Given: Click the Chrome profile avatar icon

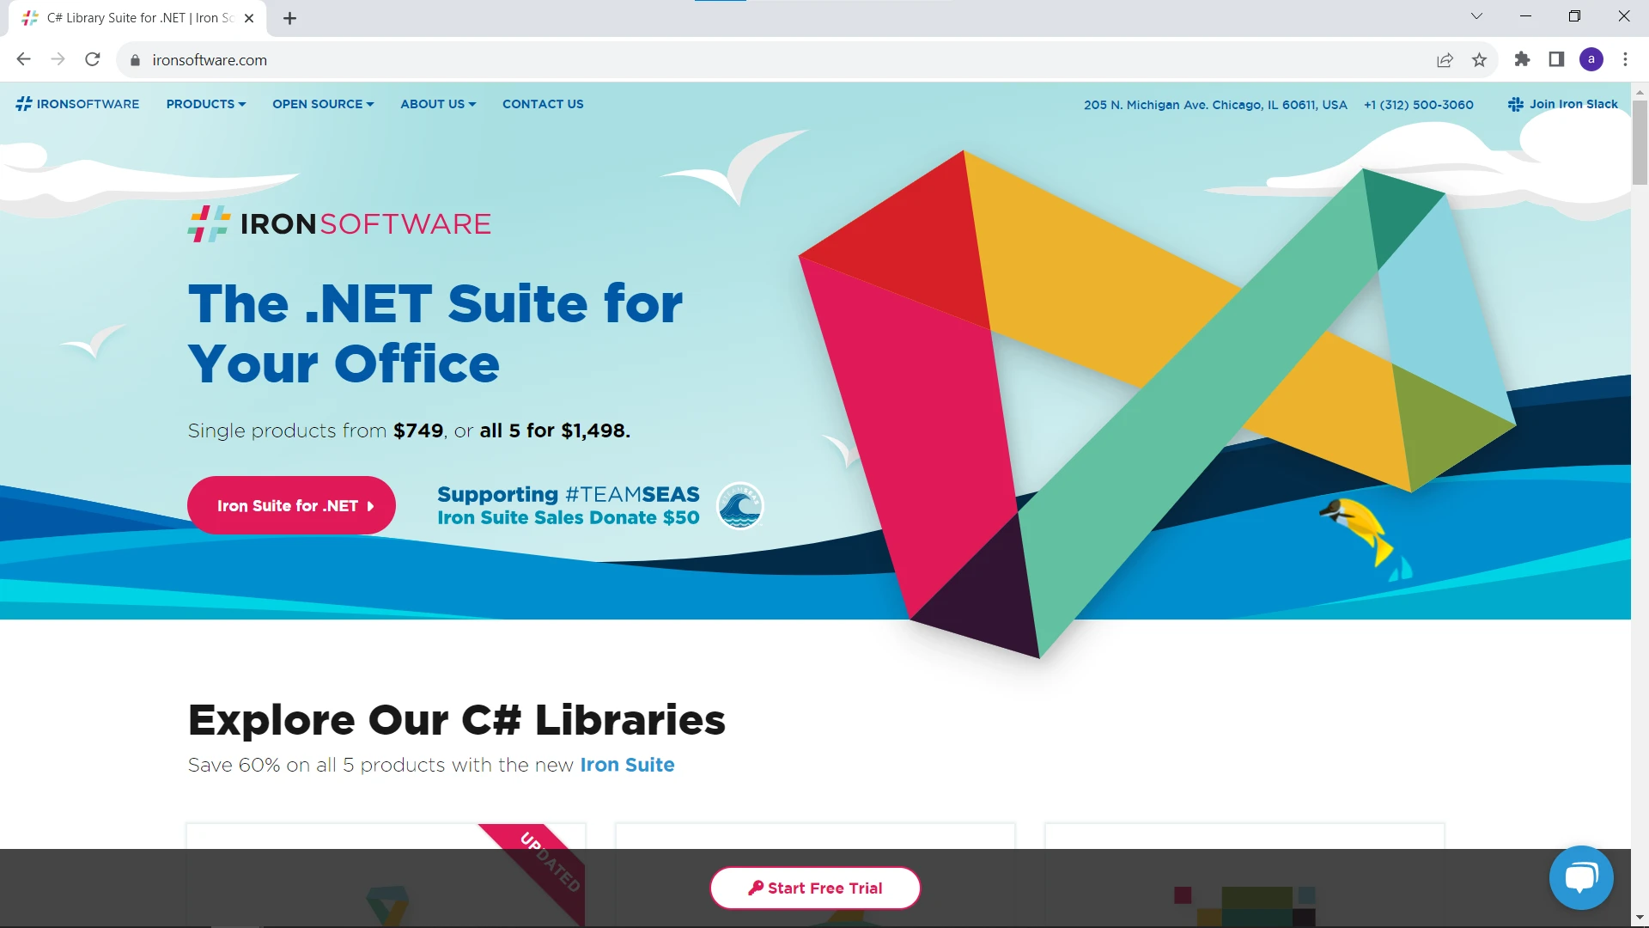Looking at the screenshot, I should (x=1591, y=59).
